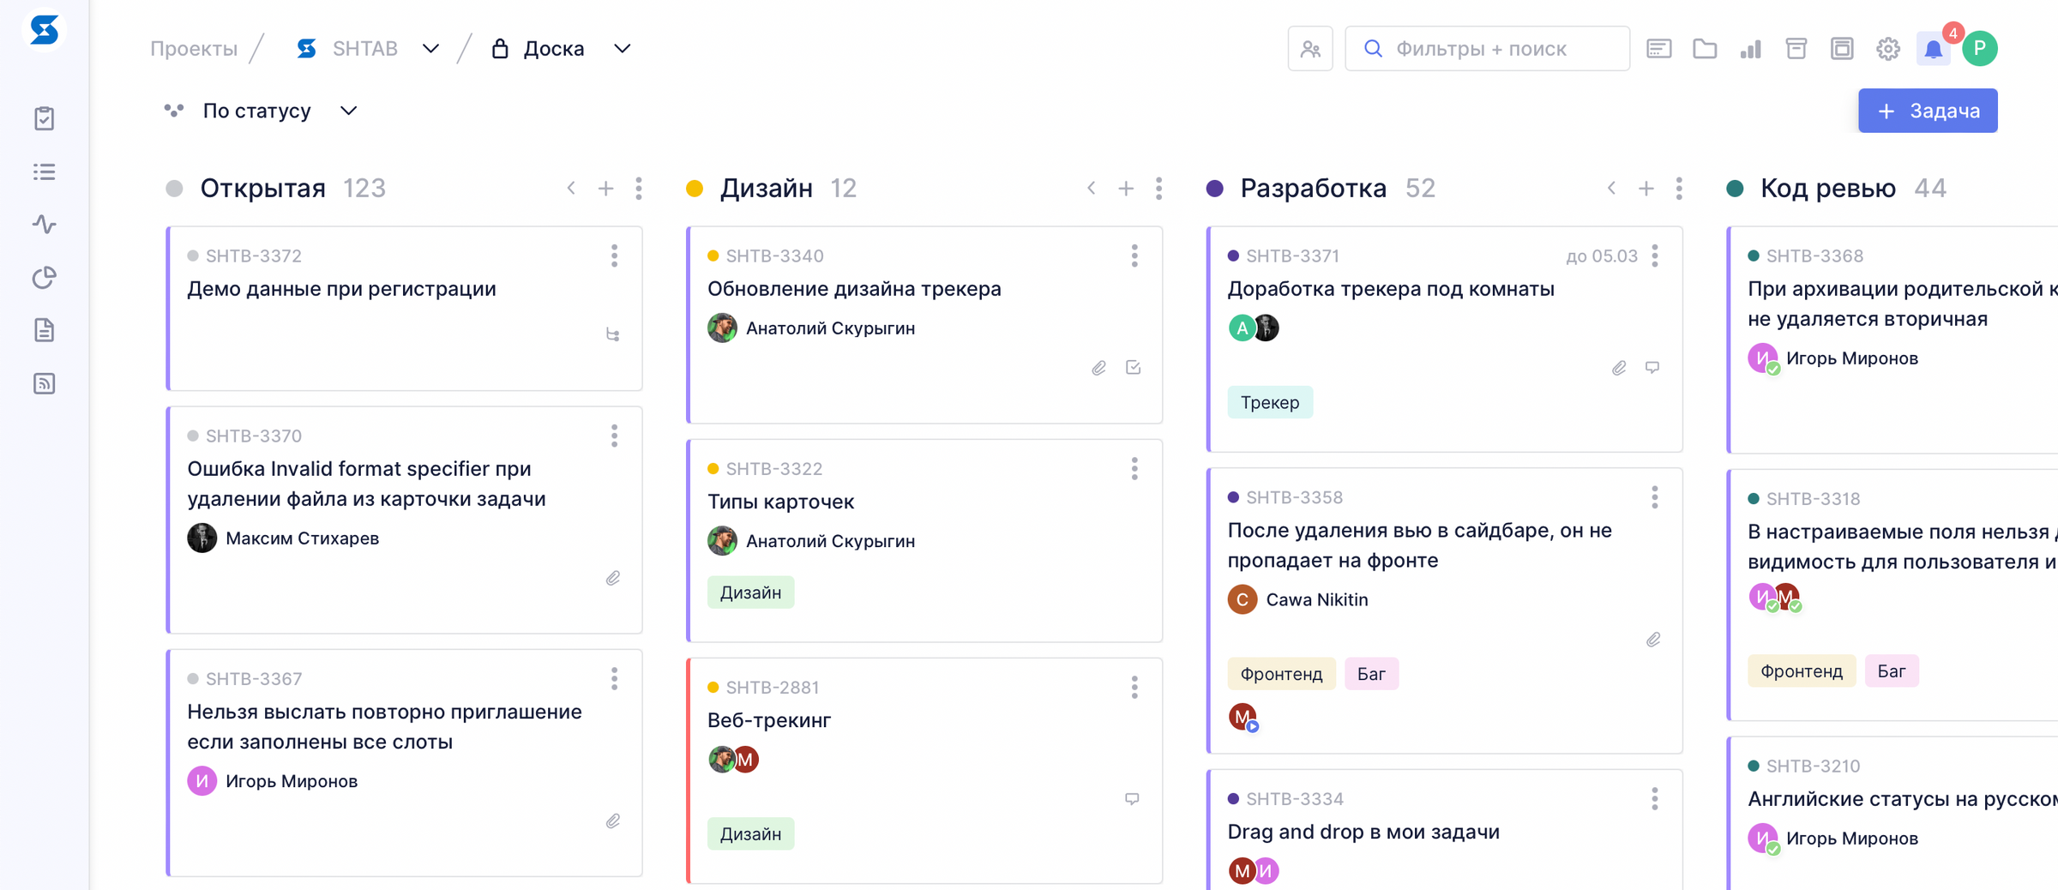Collapse the Разработка column with arrow
Viewport: 2058px width, 890px height.
1611,188
